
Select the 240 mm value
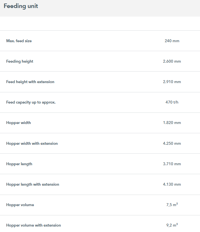(172, 41)
